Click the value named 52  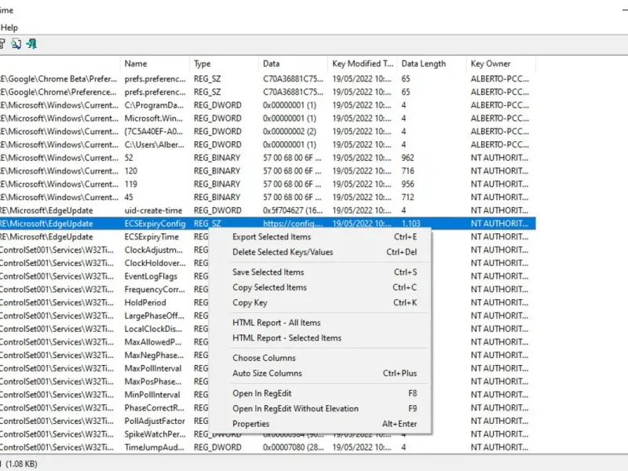129,158
